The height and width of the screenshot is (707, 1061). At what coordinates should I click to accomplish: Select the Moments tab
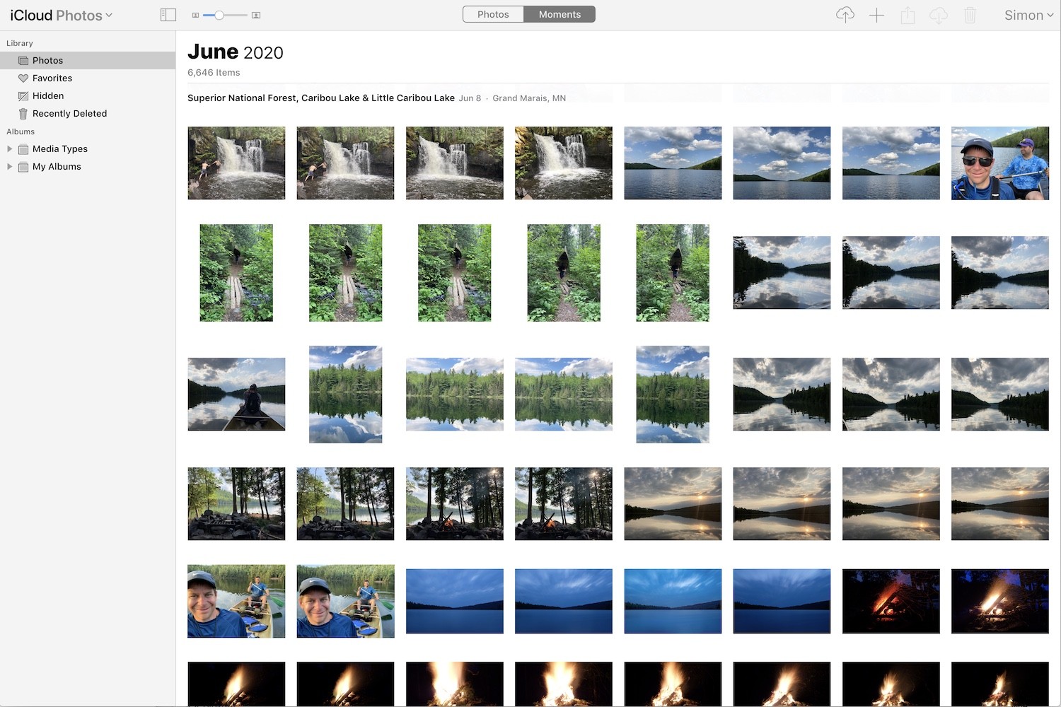click(x=560, y=13)
